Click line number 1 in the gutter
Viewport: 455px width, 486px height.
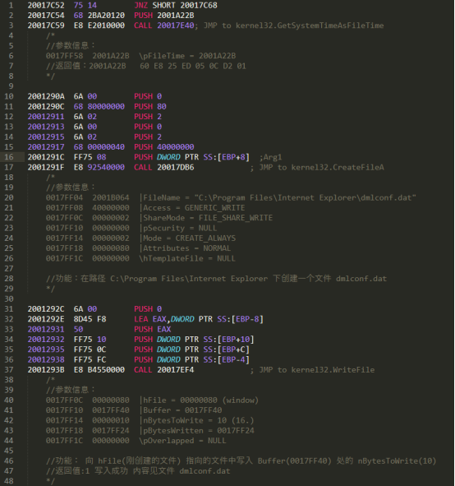coord(11,5)
